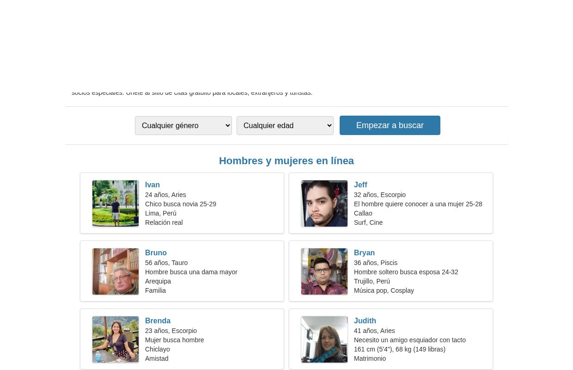Viewport: 573px width, 370px height.
Task: Click the text 'Trujillo, Perú'
Action: click(x=372, y=281)
